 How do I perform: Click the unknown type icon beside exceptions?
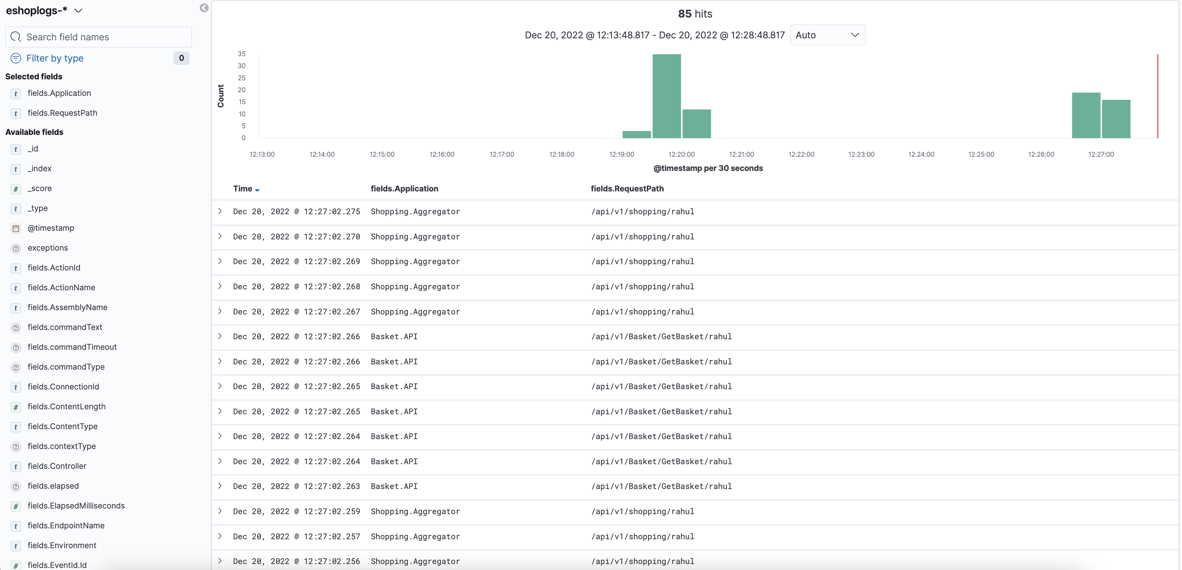point(16,248)
